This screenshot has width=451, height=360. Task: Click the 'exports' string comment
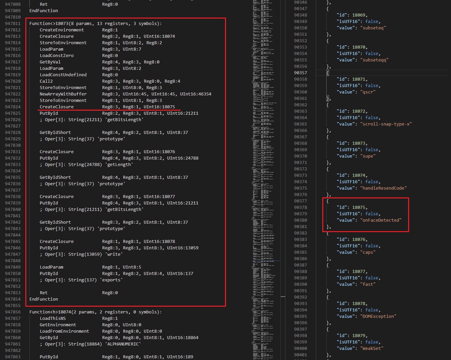[81, 280]
